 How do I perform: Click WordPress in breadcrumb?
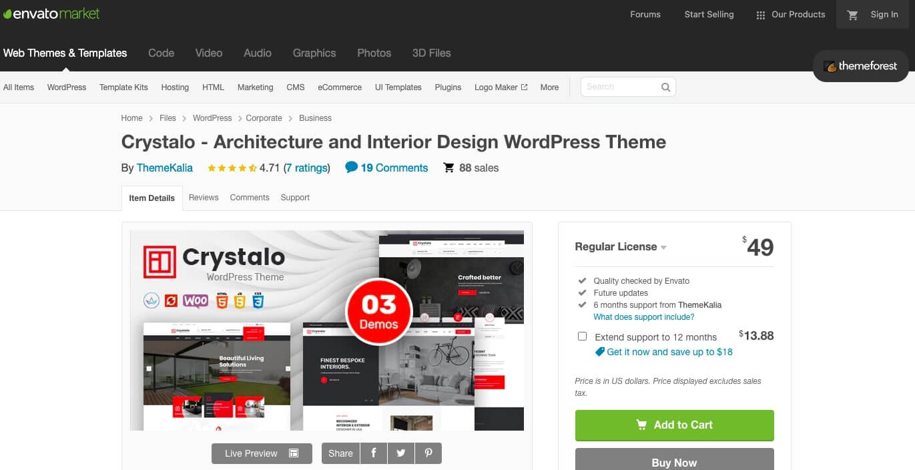click(212, 118)
